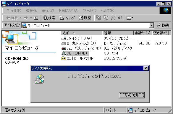Click the Undo toolbar icon
Screen dimensions: 173x114
point(120,18)
